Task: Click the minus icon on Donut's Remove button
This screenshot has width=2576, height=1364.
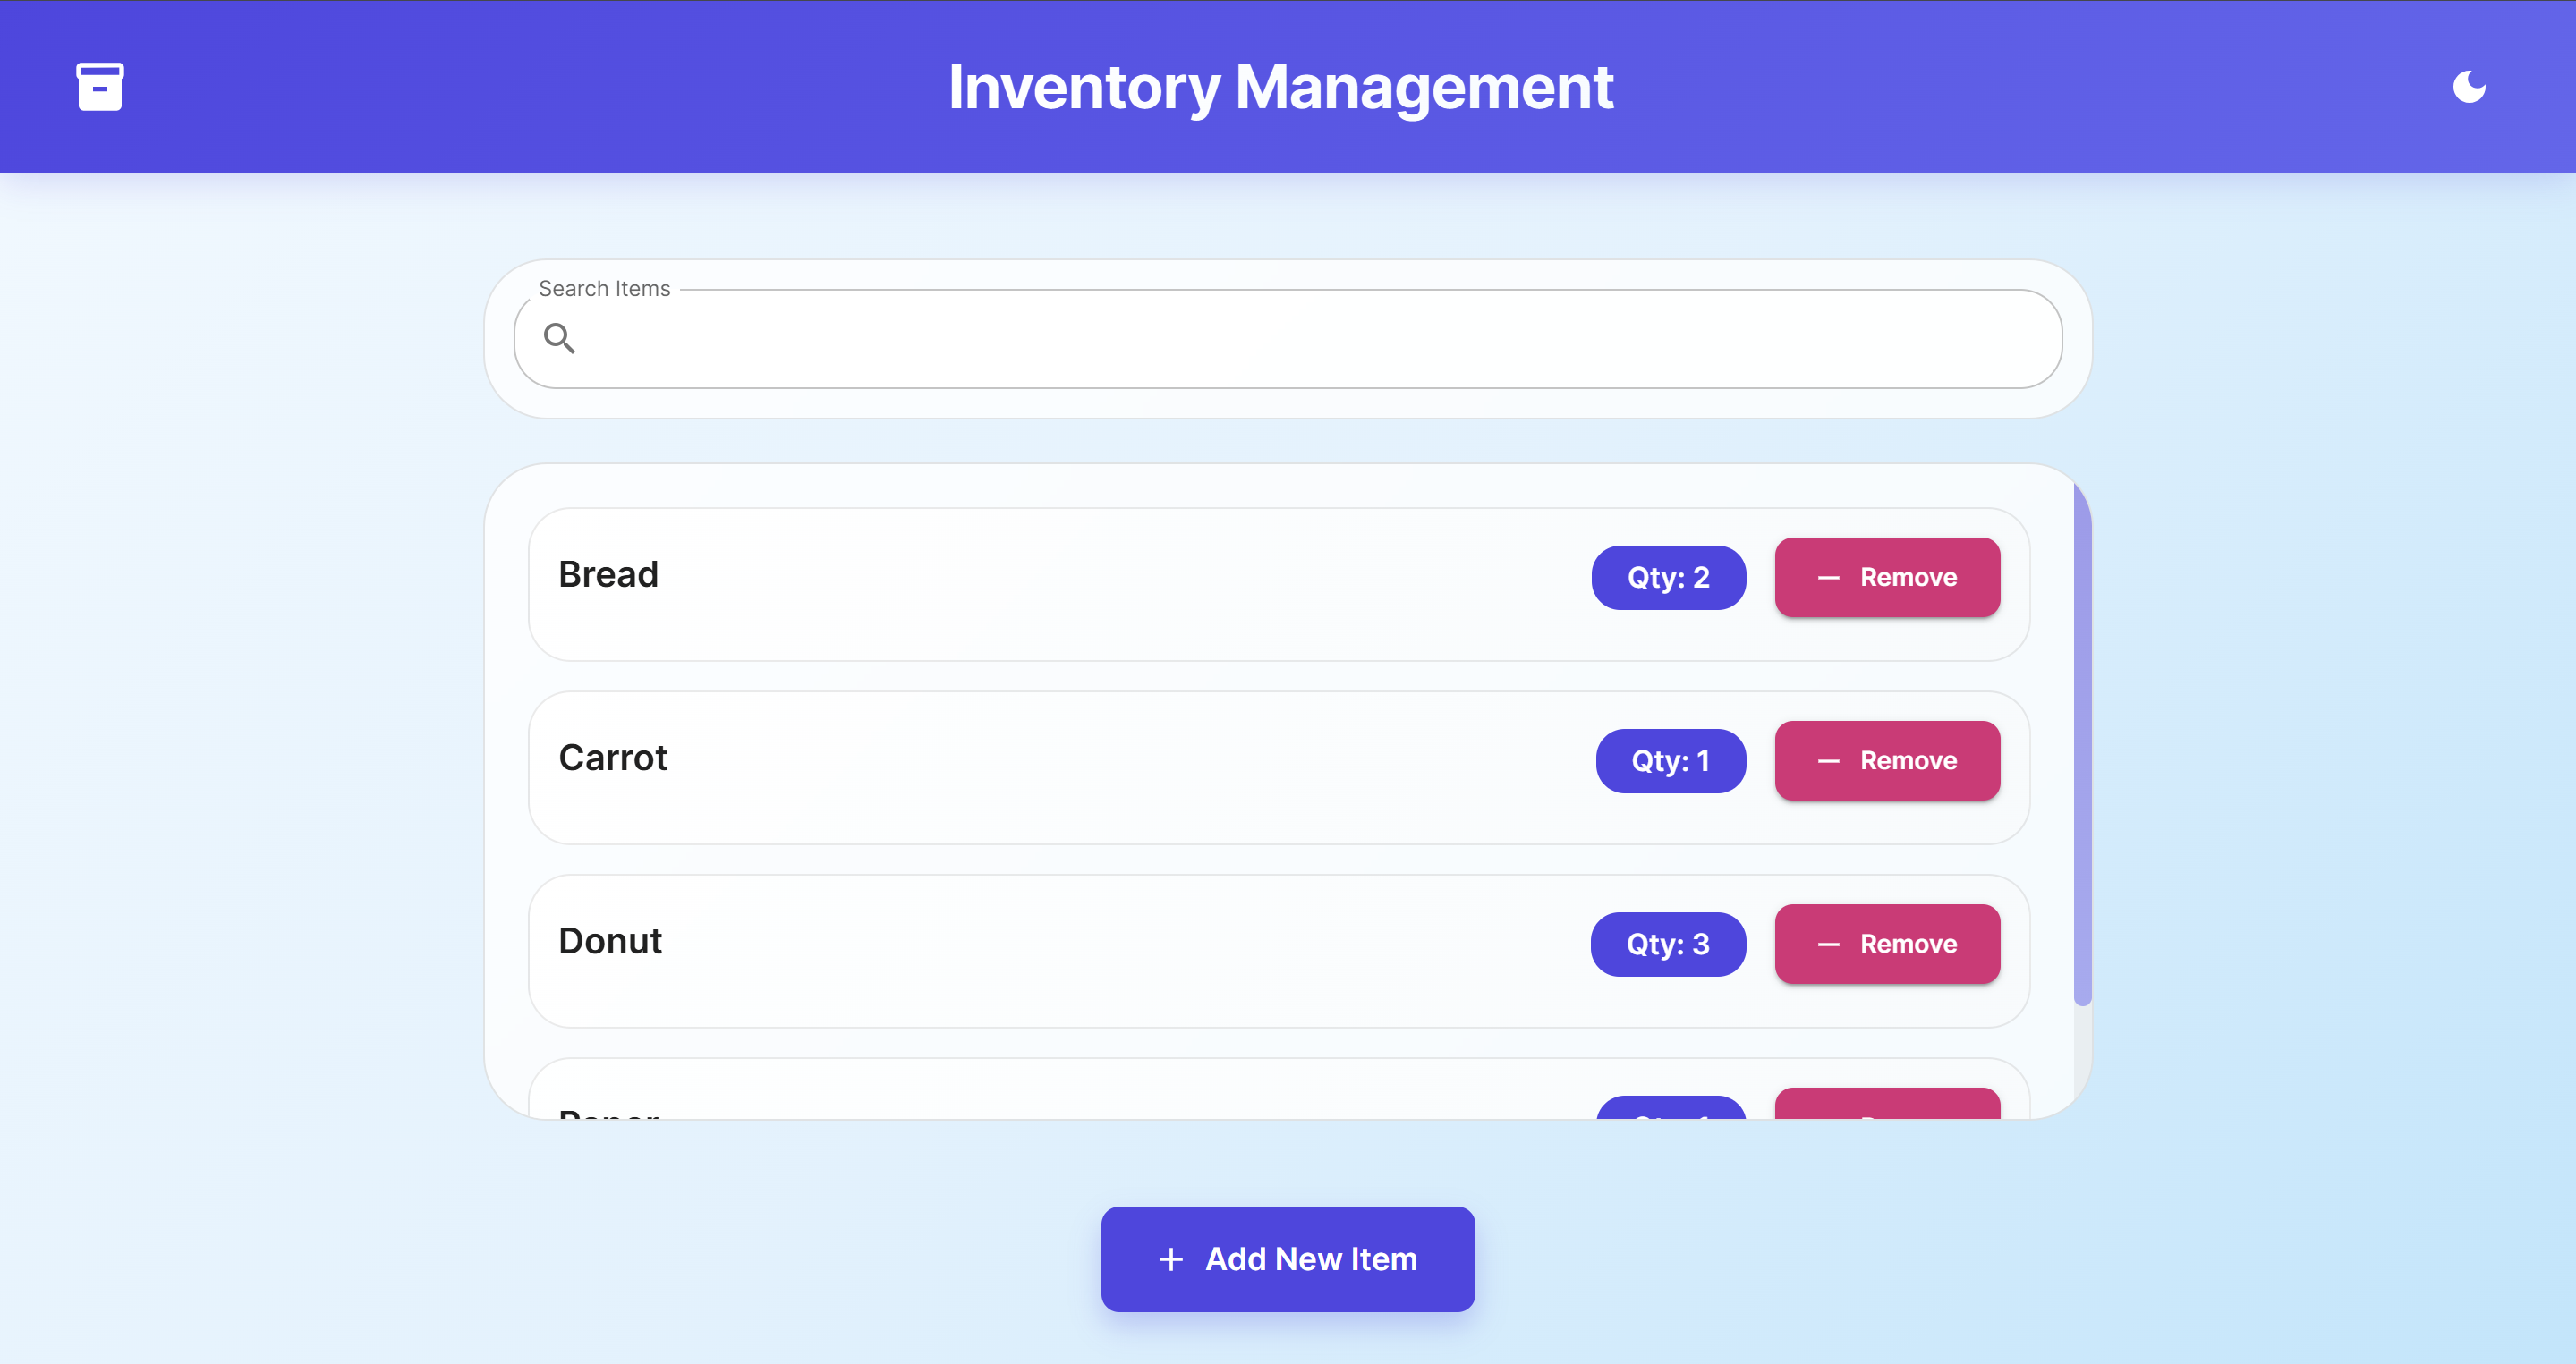Action: [1829, 944]
